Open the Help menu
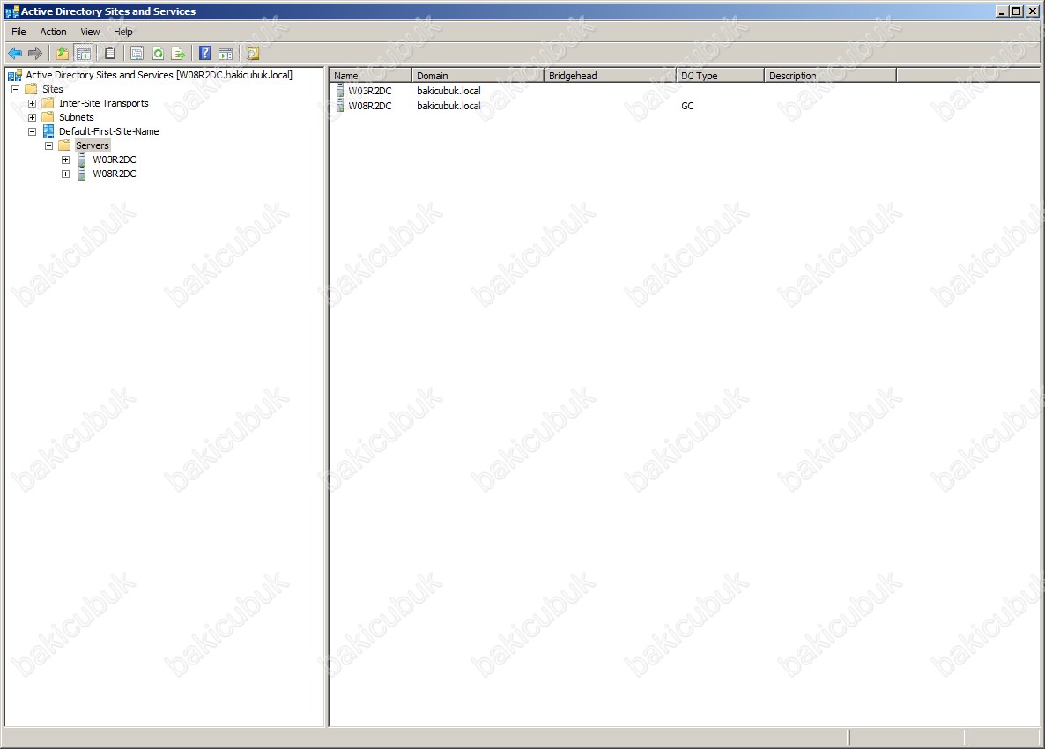The width and height of the screenshot is (1045, 749). [123, 32]
